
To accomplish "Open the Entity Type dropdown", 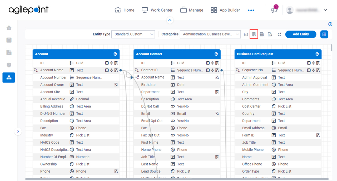I will point(133,34).
